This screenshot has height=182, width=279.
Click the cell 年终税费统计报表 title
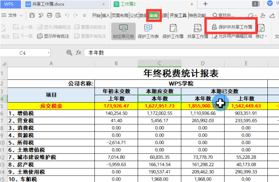tap(181, 73)
